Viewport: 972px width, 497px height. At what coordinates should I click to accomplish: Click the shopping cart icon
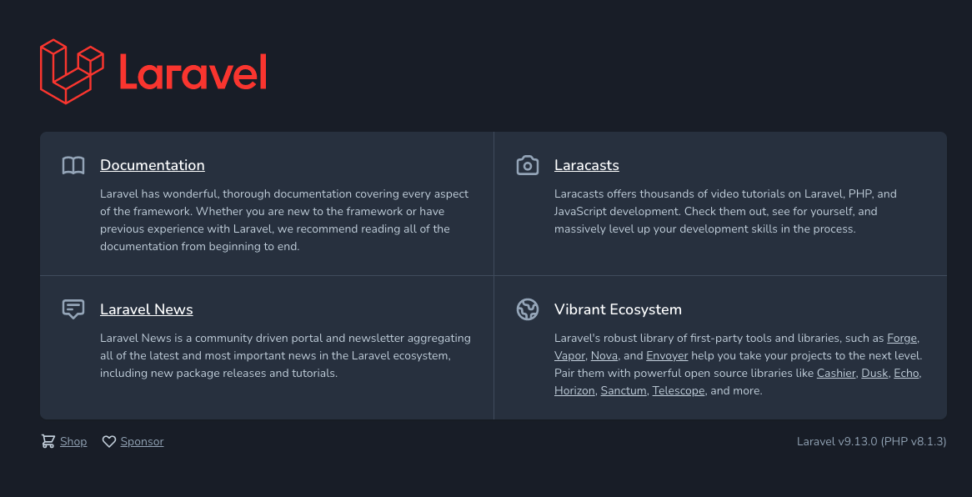coord(48,441)
